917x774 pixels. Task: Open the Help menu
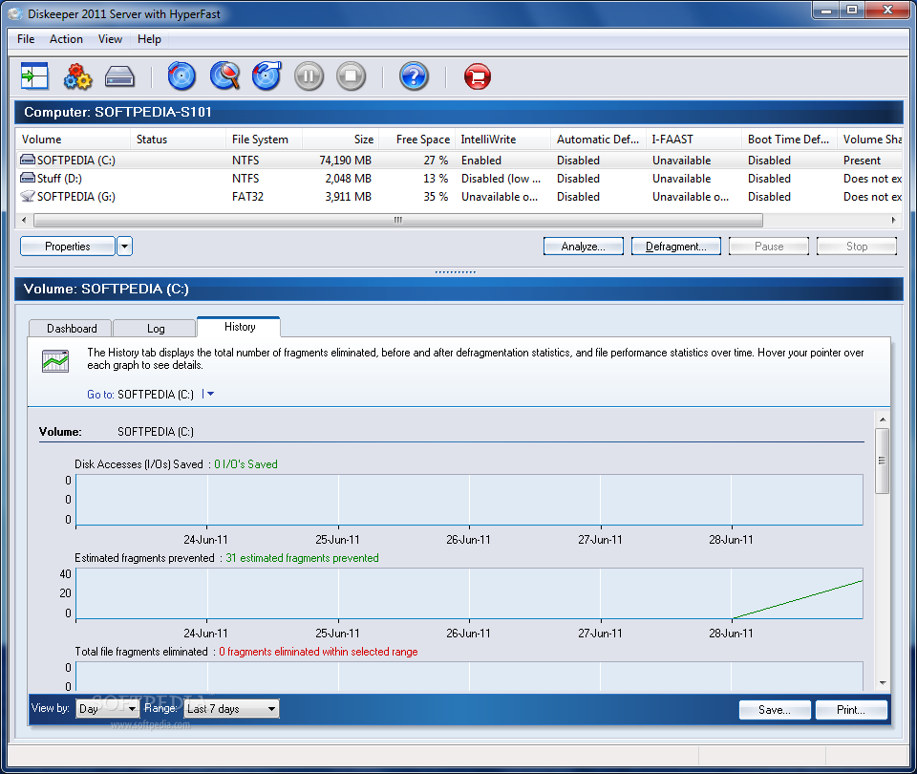[149, 39]
